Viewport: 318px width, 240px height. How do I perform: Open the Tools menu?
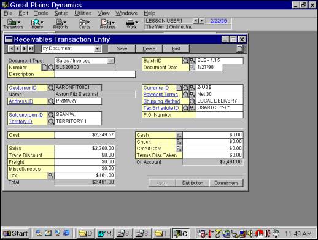(41, 14)
